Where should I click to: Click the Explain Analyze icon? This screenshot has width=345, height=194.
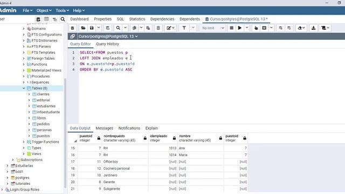pyautogui.click(x=264, y=28)
